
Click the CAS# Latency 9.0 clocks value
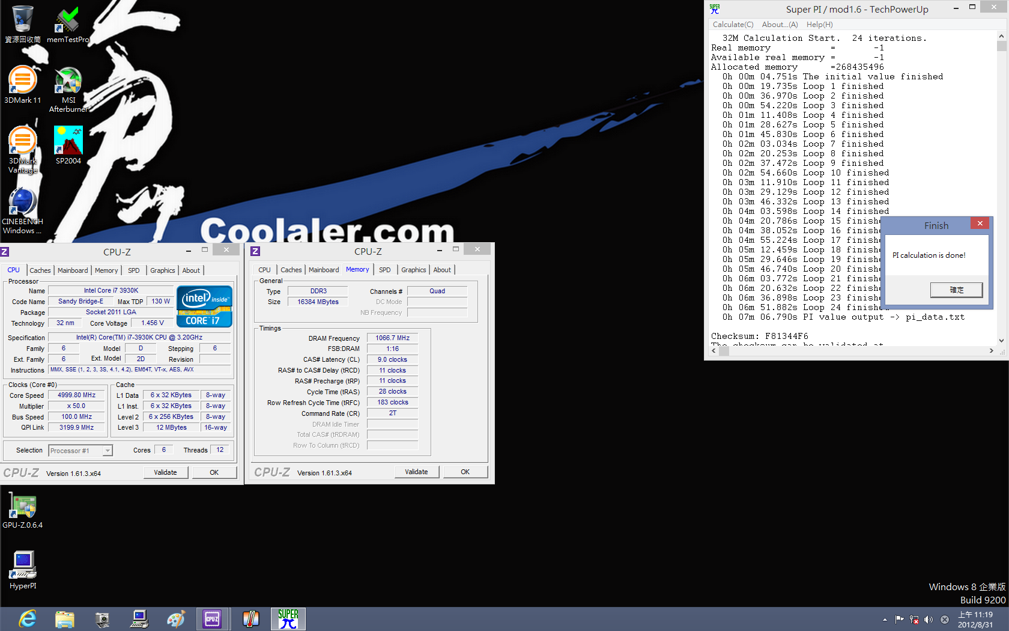click(393, 360)
